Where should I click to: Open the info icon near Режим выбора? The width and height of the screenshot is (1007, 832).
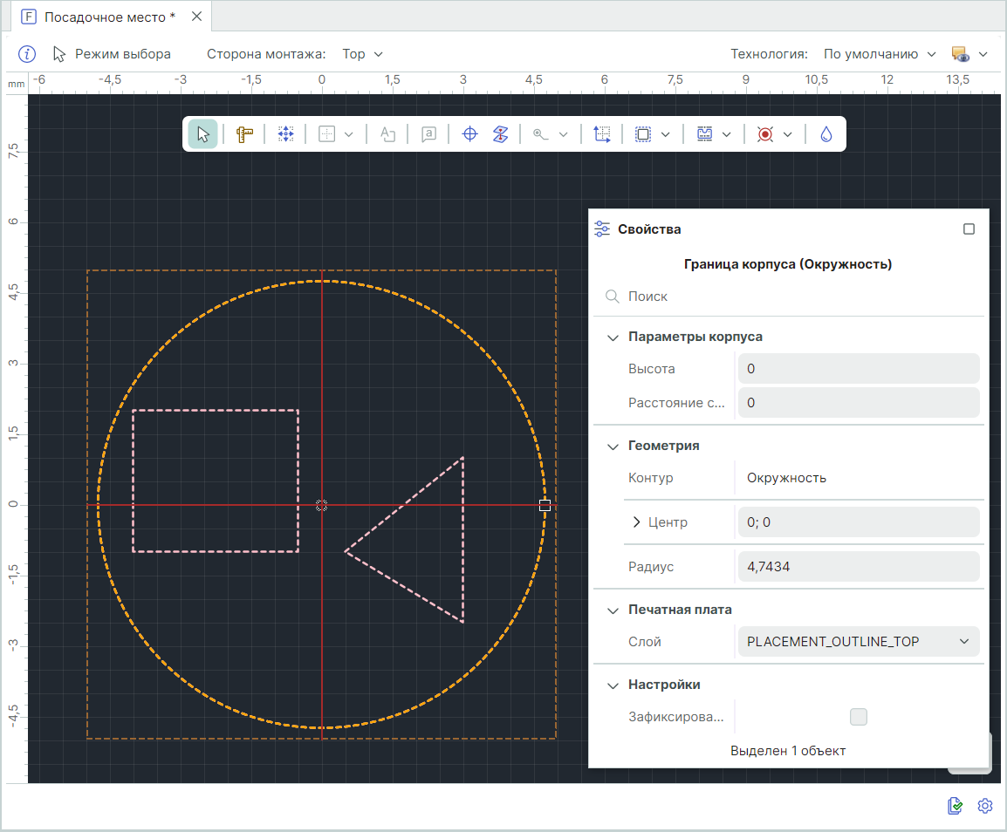(27, 54)
